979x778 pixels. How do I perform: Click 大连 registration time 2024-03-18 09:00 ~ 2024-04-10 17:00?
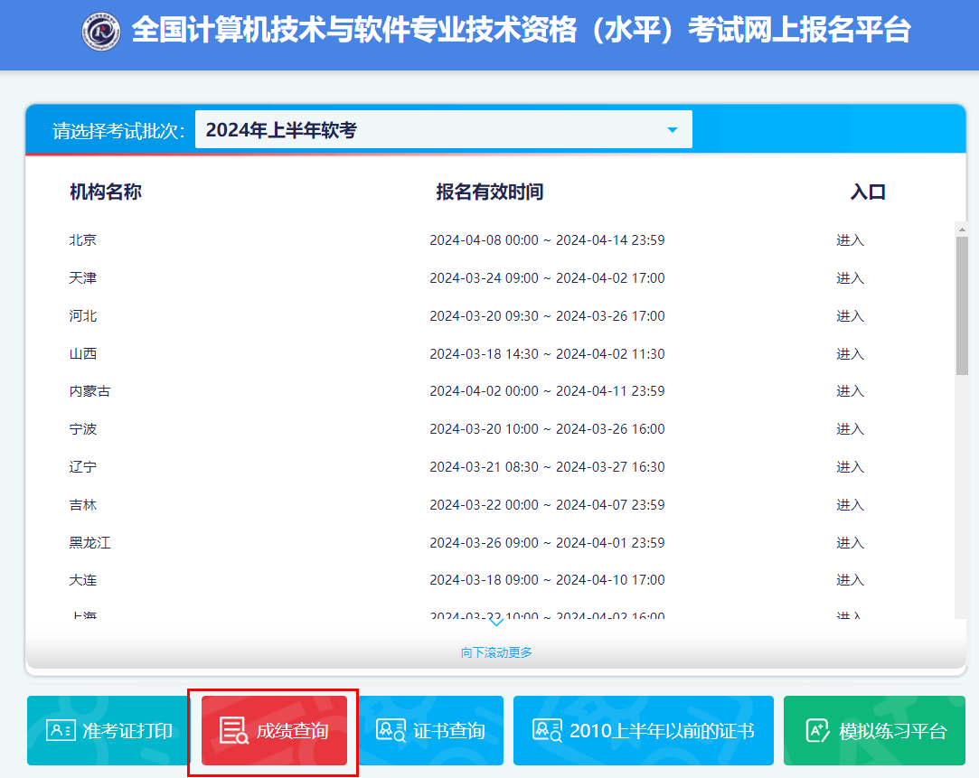click(547, 580)
